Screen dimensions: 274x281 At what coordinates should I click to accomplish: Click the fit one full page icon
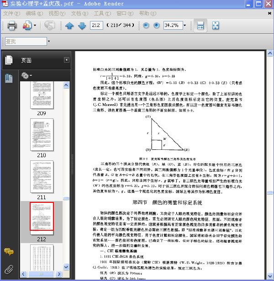tap(216, 26)
